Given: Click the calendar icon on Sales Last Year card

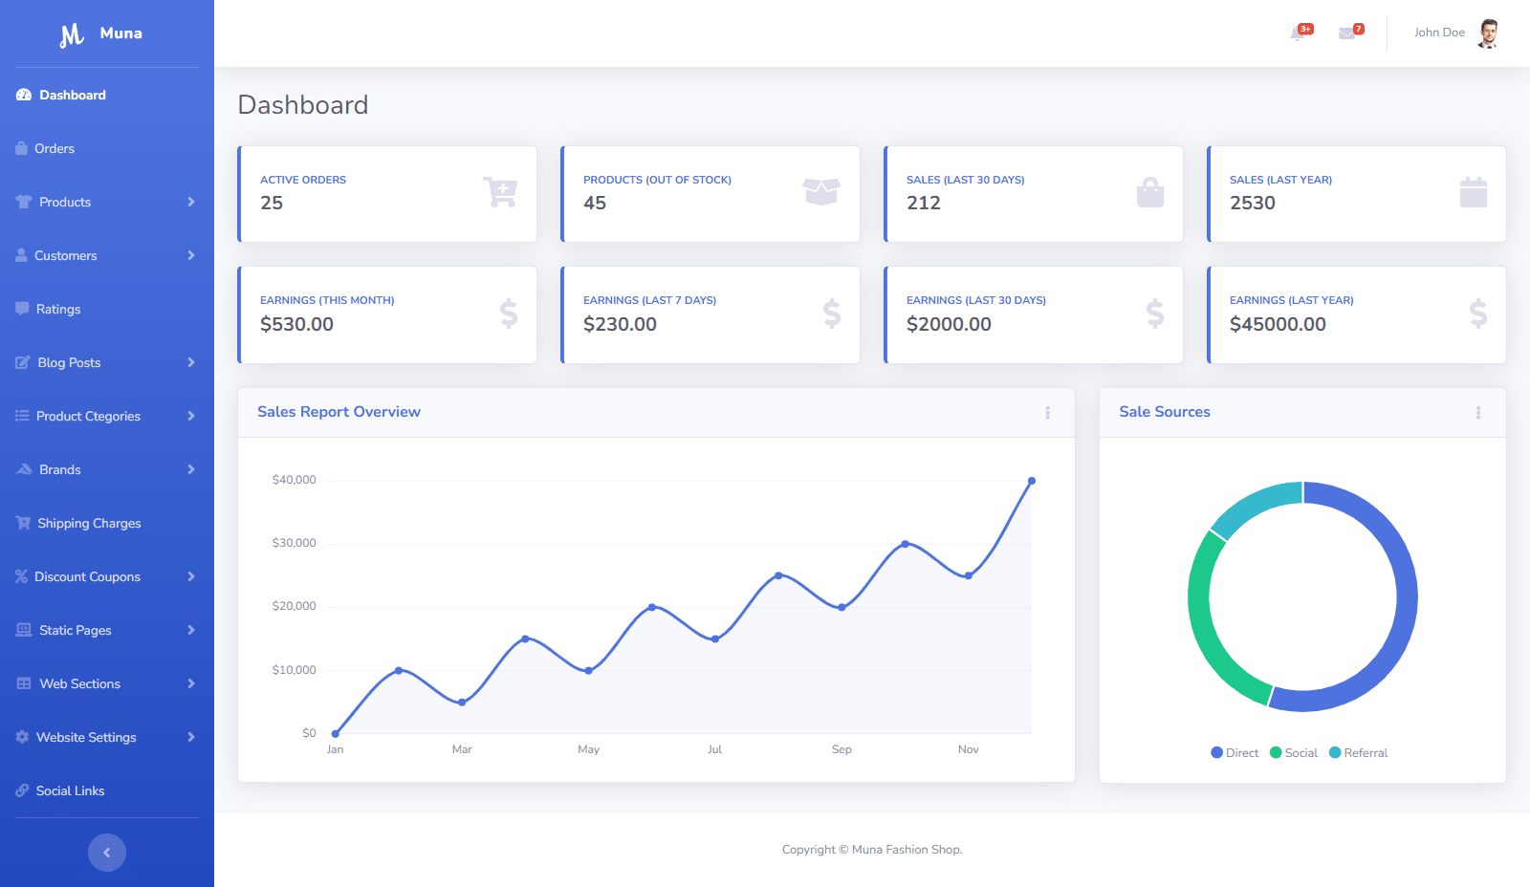Looking at the screenshot, I should tap(1474, 192).
